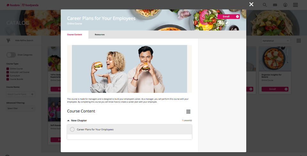The height and width of the screenshot is (156, 307).
Task: Click the Search Course Name field
Action: tap(18, 94)
